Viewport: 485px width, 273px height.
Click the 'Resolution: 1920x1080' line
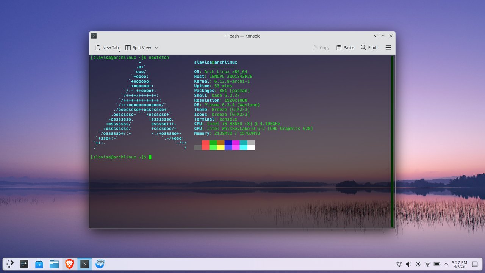(x=221, y=100)
